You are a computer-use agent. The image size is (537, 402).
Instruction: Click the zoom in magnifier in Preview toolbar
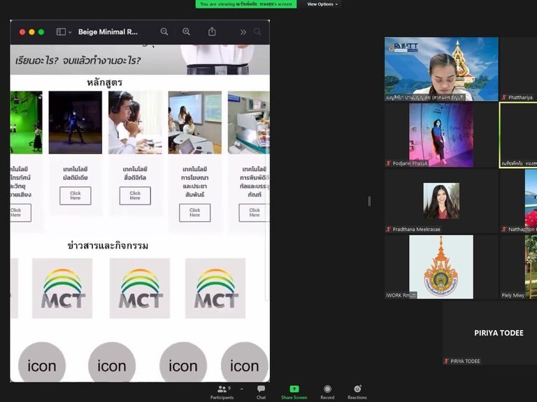(186, 32)
